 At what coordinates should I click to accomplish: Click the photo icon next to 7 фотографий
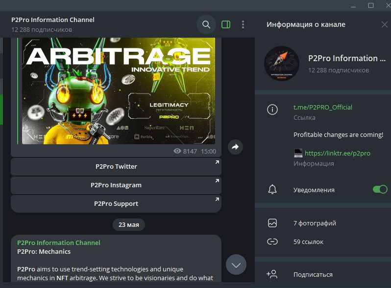(x=272, y=223)
